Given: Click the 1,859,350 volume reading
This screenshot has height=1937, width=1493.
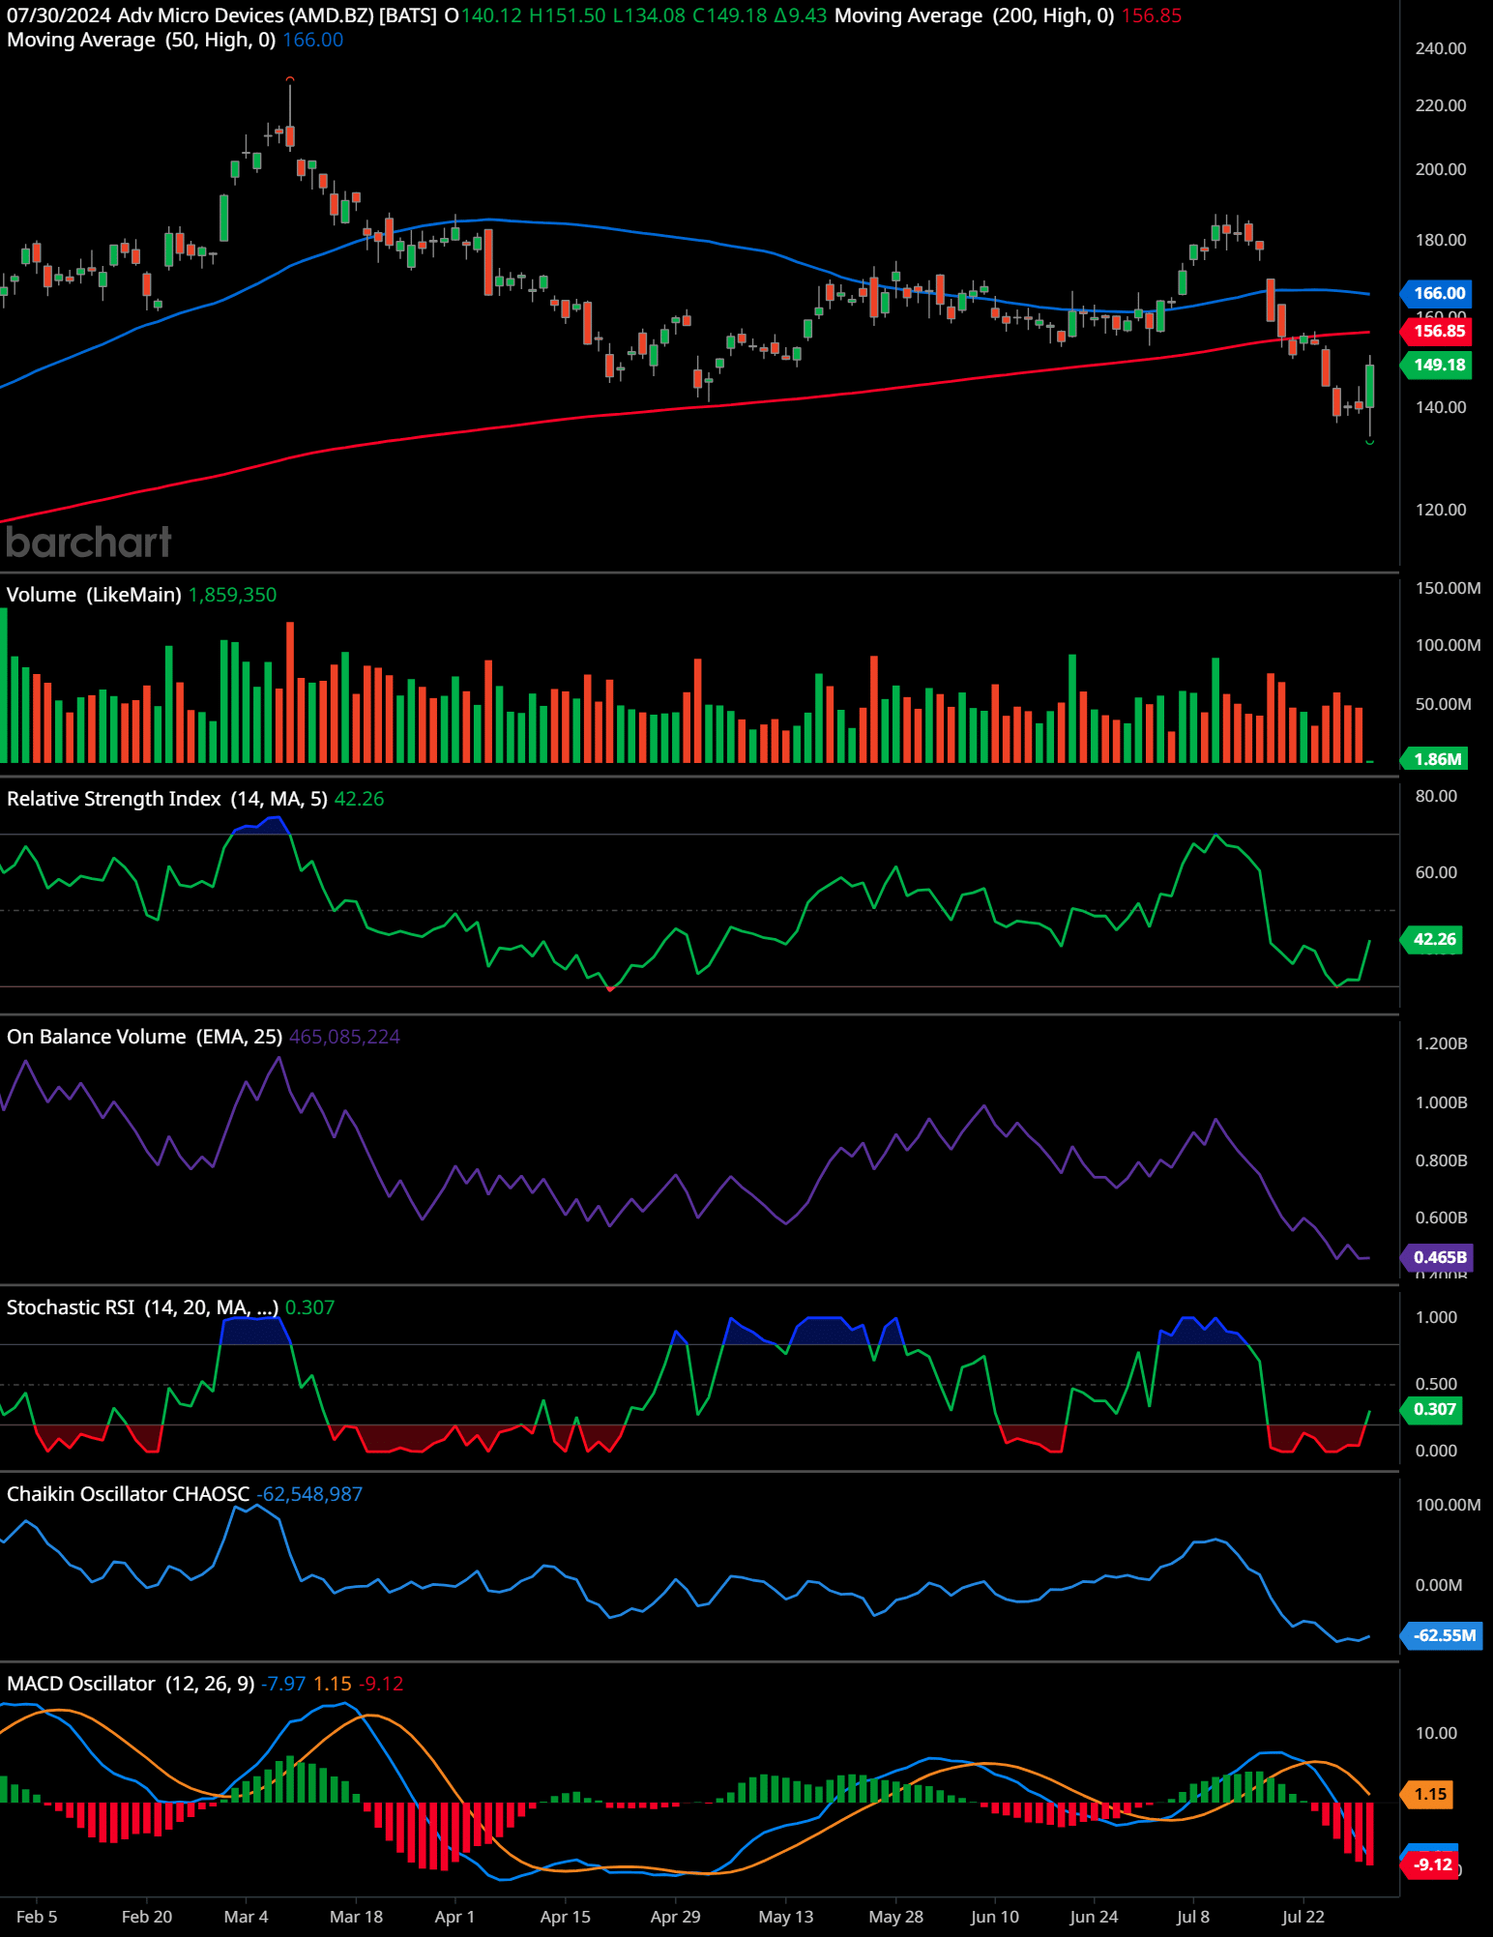Looking at the screenshot, I should point(232,595).
